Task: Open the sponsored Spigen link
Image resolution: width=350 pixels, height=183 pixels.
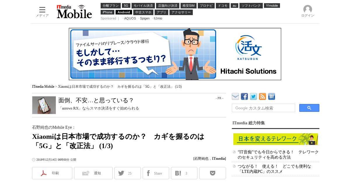Action: (x=145, y=18)
